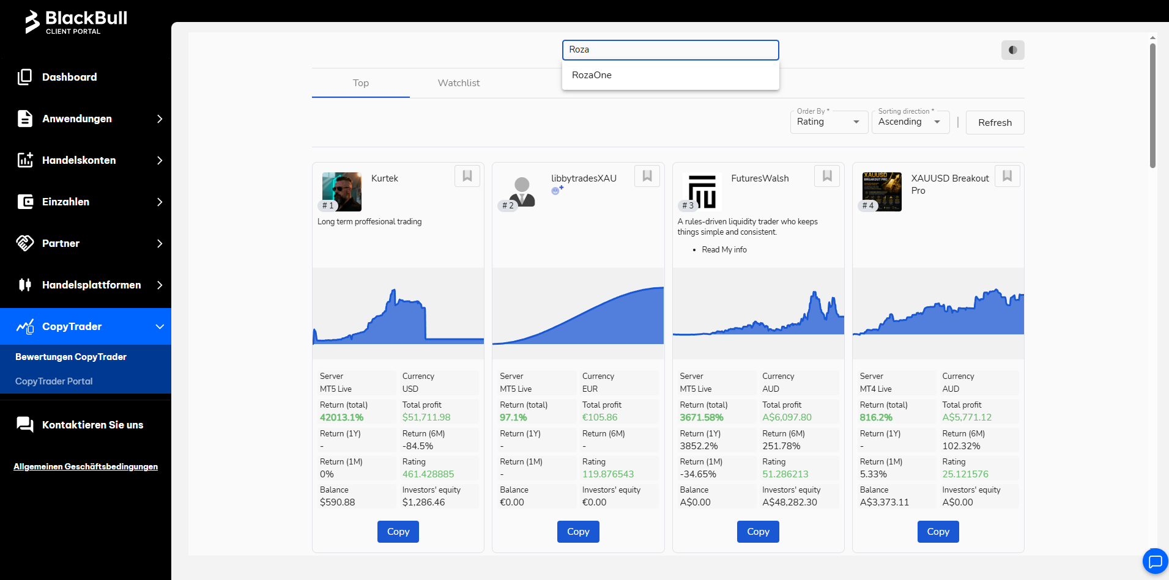This screenshot has width=1169, height=580.
Task: Click the Partner handshake icon
Action: click(25, 243)
